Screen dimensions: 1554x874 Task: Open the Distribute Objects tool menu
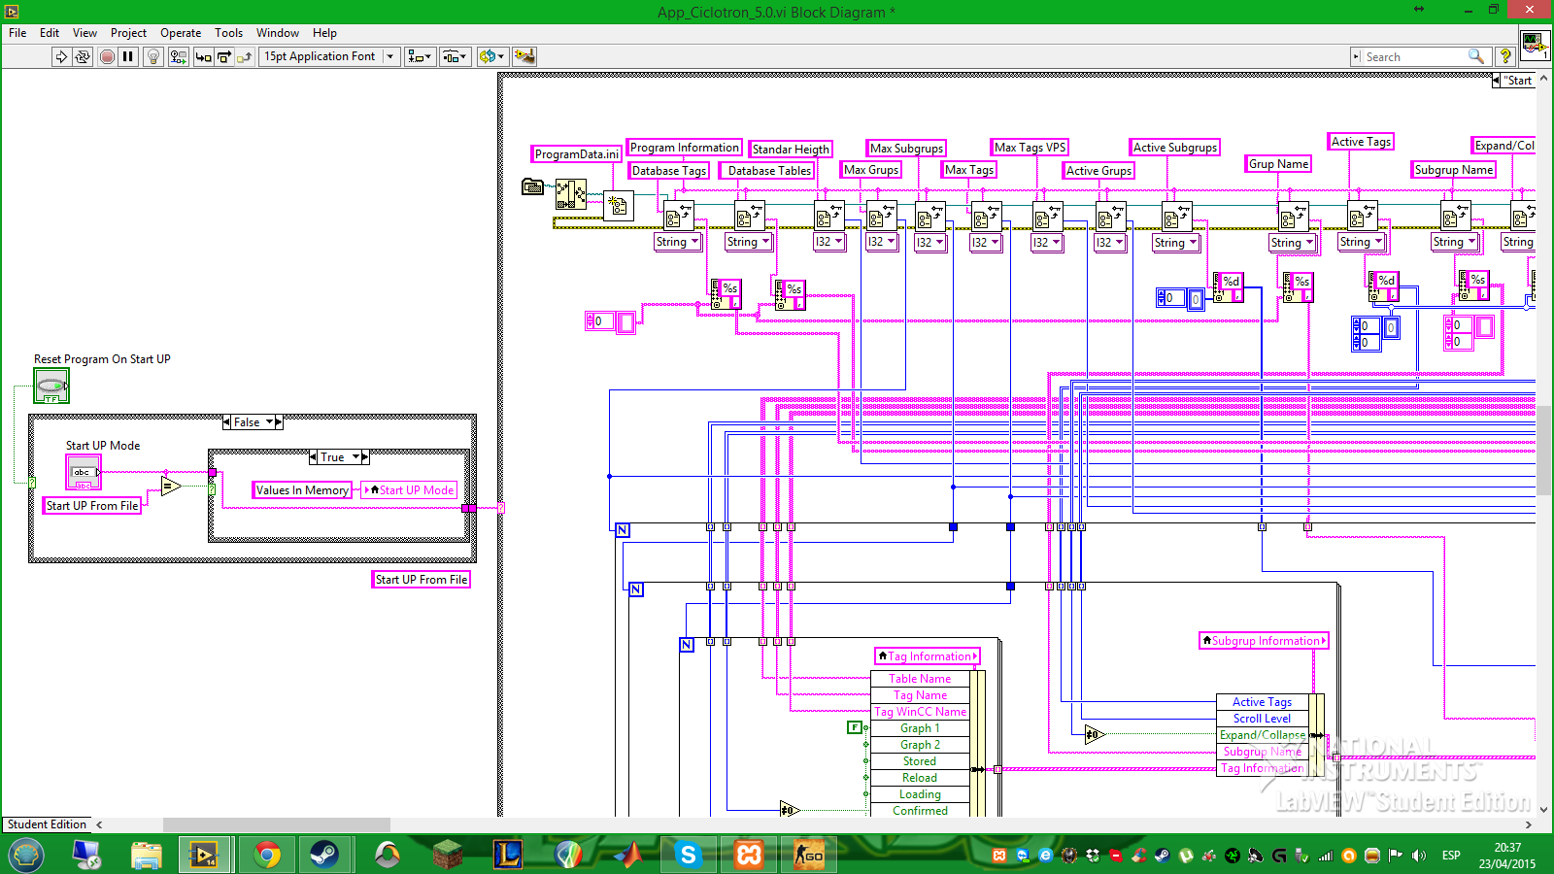455,56
